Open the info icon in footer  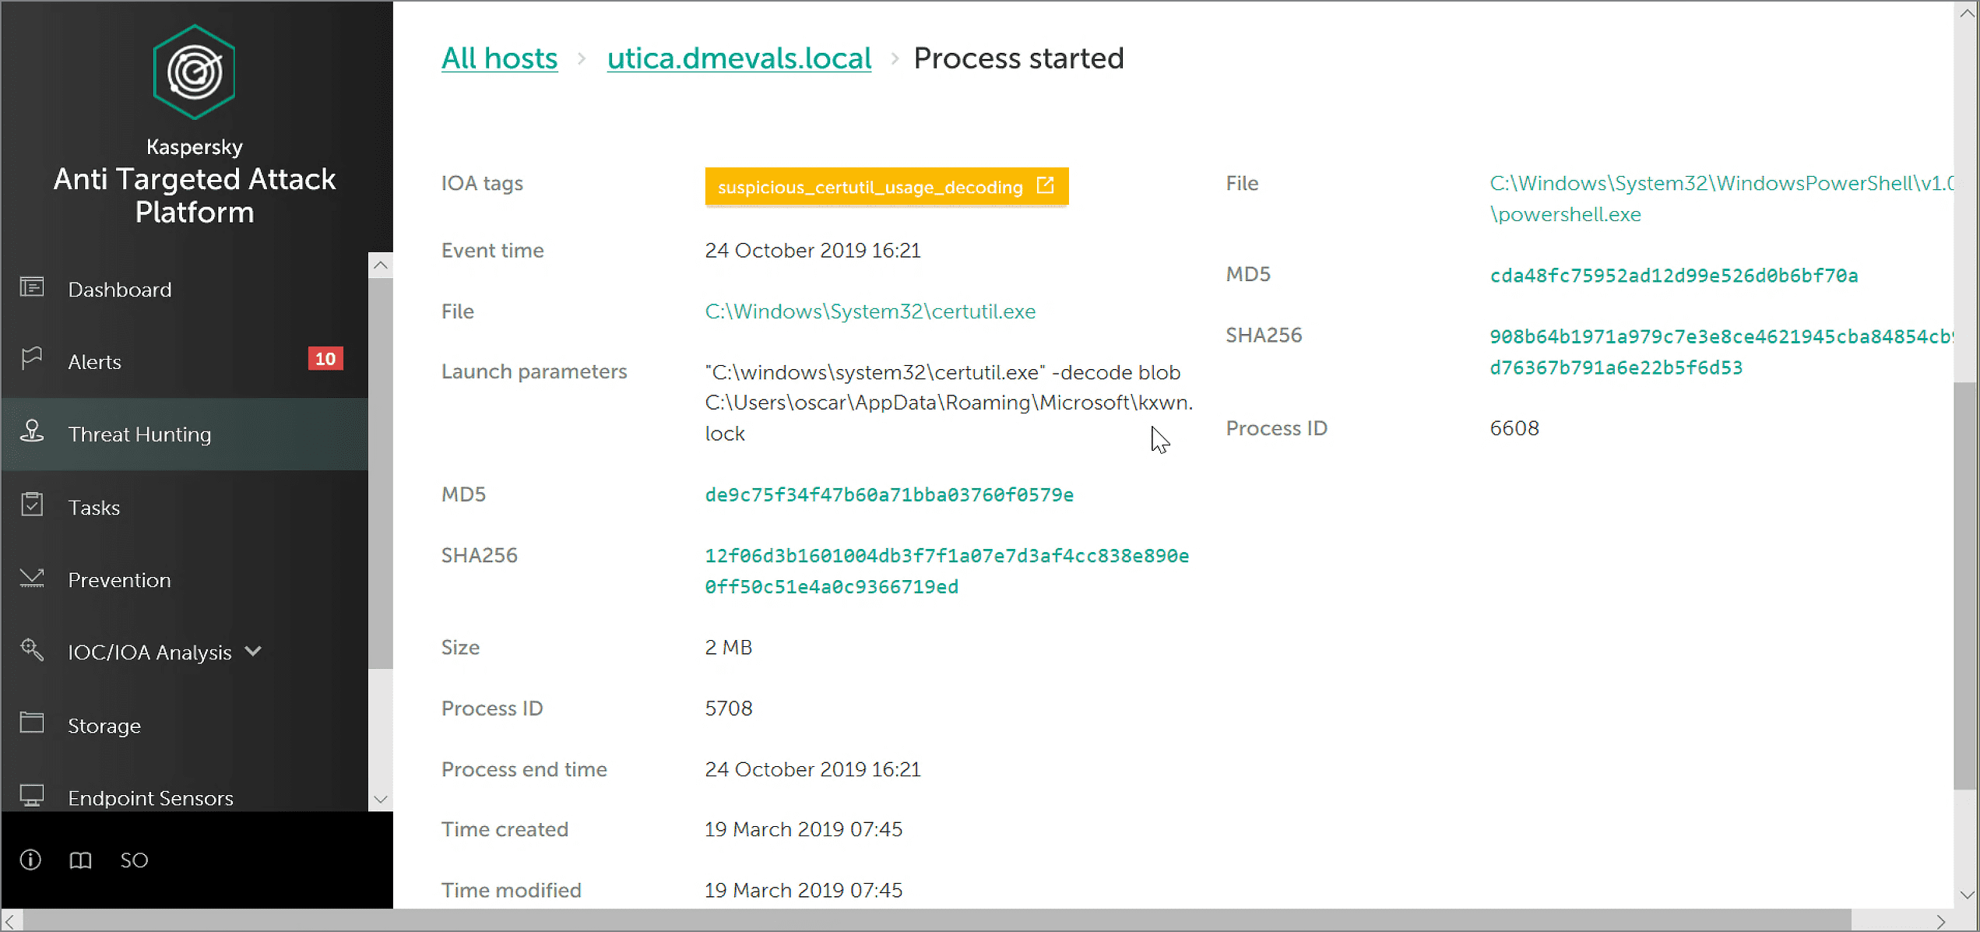click(x=30, y=860)
